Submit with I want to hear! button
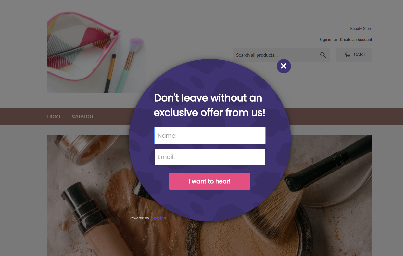 (209, 181)
